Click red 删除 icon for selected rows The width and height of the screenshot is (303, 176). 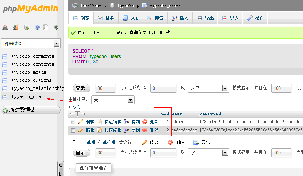170,142
